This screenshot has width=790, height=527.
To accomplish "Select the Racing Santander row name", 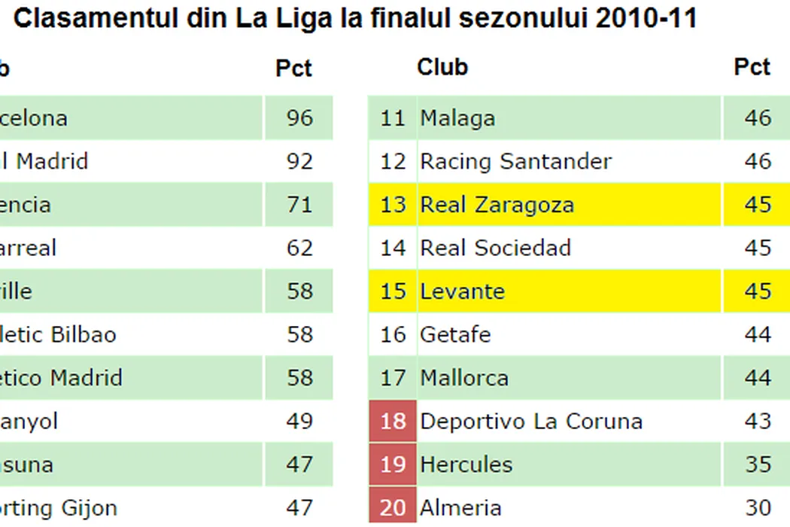I will tap(515, 161).
